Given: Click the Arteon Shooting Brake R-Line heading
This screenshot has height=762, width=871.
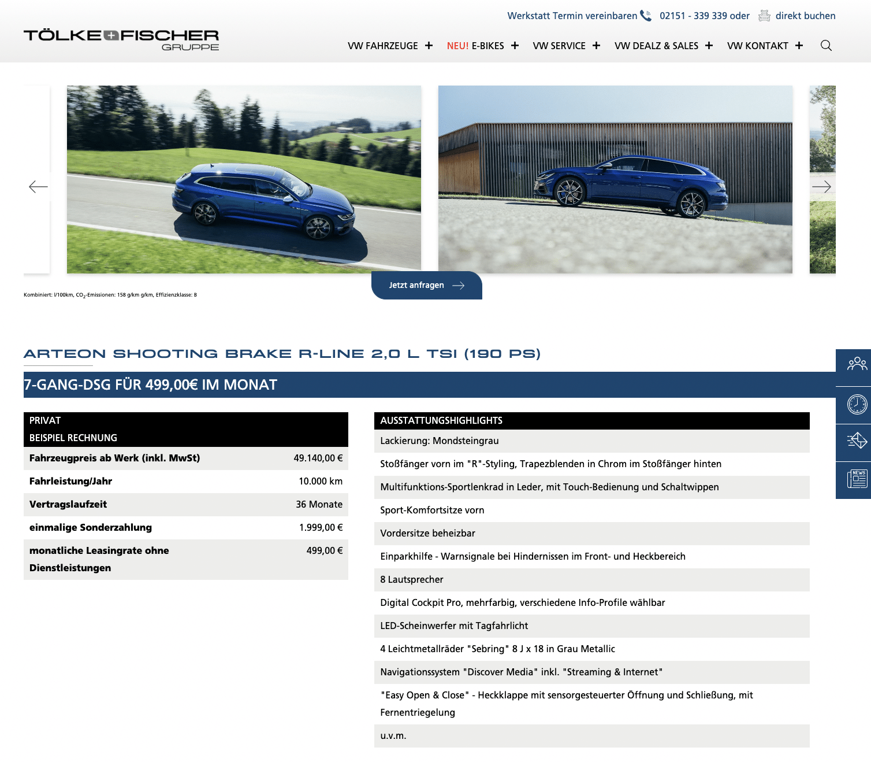Looking at the screenshot, I should coord(282,354).
